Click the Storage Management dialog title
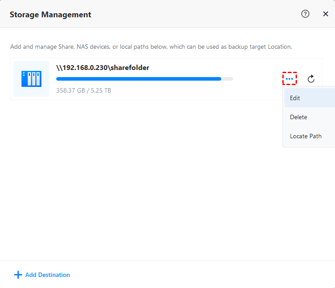Viewport: 335px width, 288px height. (50, 15)
